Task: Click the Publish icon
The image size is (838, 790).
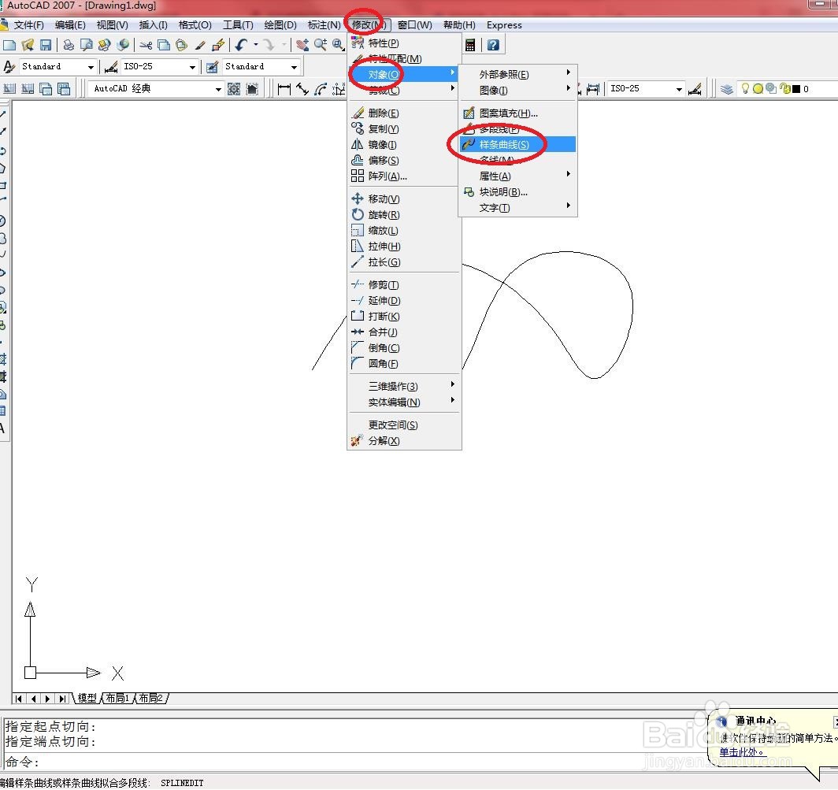Action: (x=104, y=45)
